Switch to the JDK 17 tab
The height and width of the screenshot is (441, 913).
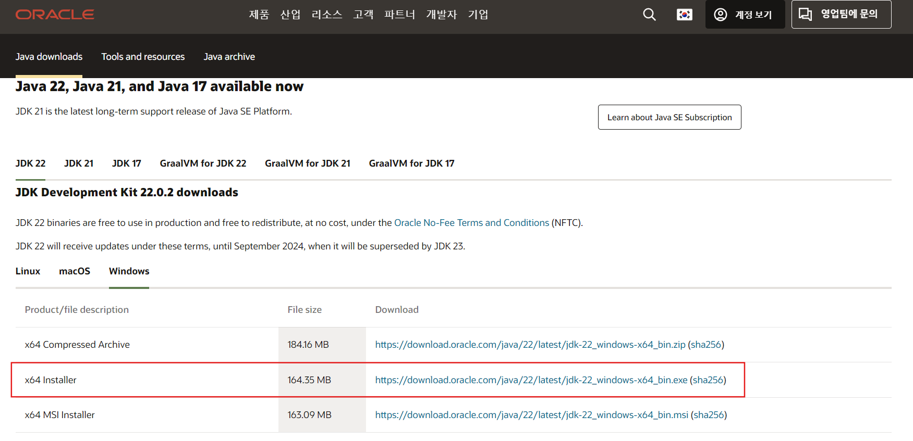[x=127, y=163]
